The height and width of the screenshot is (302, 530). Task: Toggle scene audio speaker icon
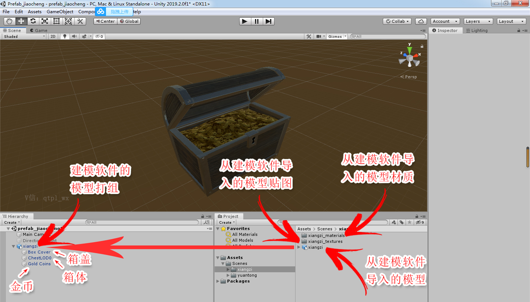pos(74,36)
